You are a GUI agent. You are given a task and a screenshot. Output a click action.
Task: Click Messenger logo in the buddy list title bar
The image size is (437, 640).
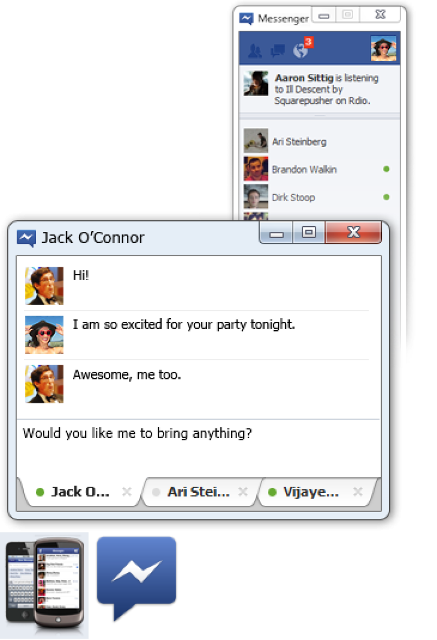click(x=247, y=18)
